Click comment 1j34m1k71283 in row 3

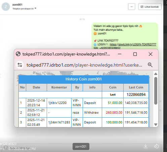pos(59,122)
